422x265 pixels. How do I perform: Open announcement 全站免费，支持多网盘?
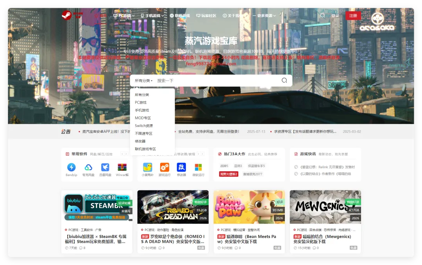209,131
